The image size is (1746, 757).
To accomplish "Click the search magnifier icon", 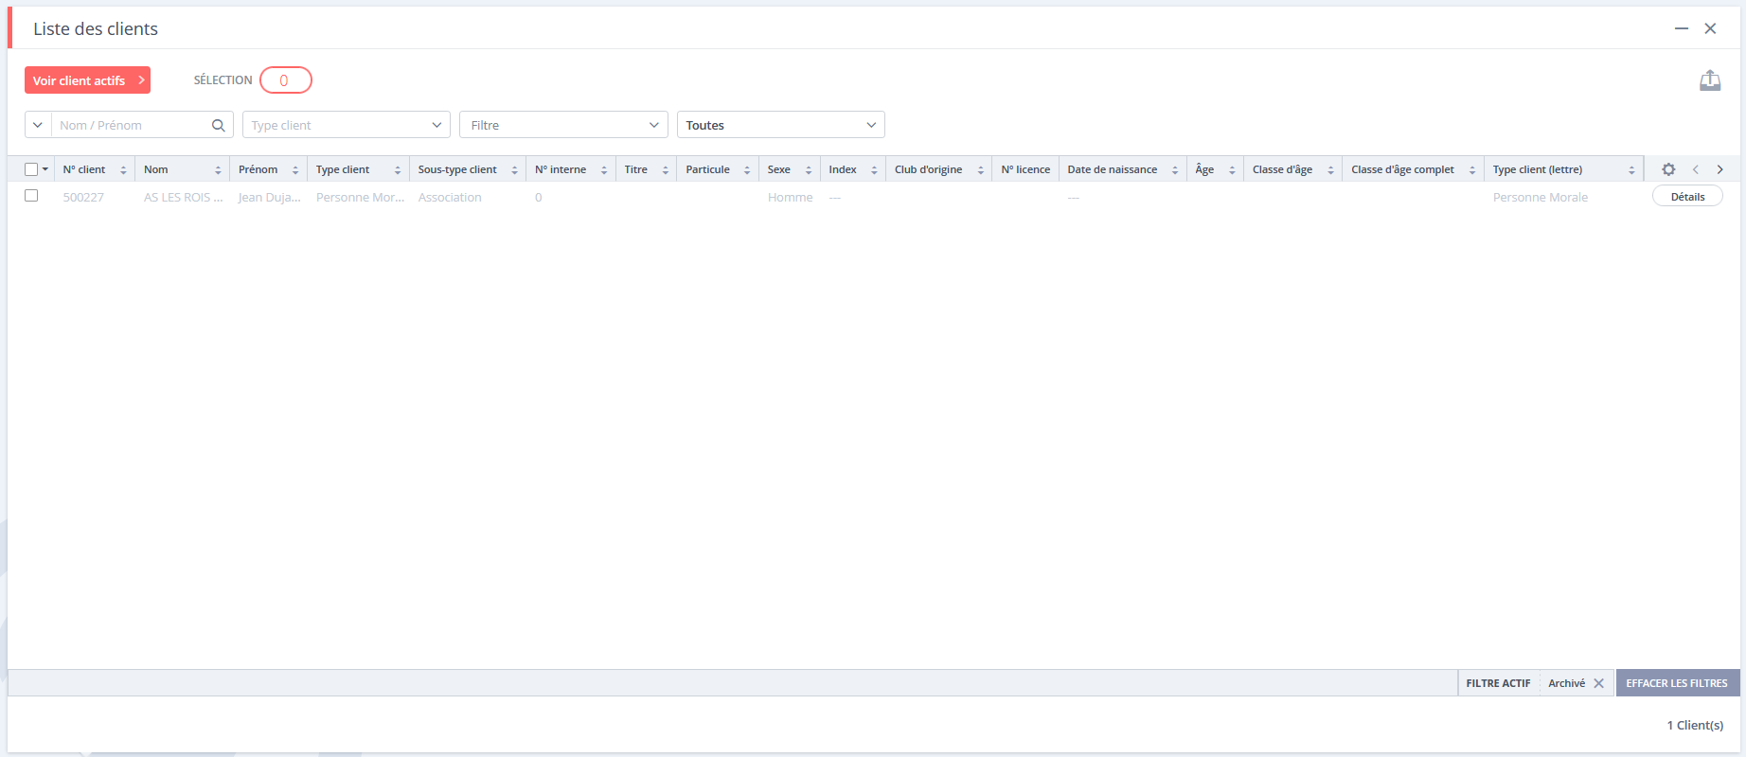I will tap(218, 125).
